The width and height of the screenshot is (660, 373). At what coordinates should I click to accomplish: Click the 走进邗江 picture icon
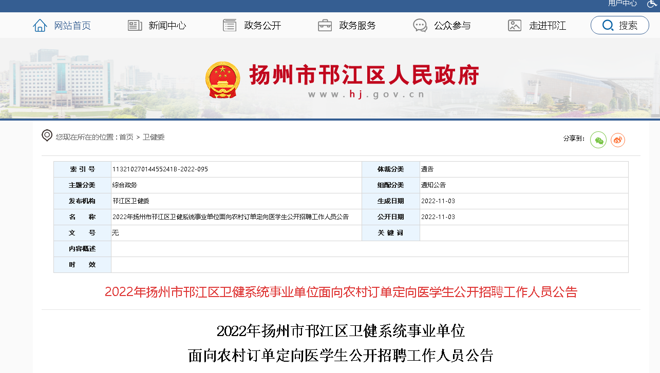(x=515, y=26)
